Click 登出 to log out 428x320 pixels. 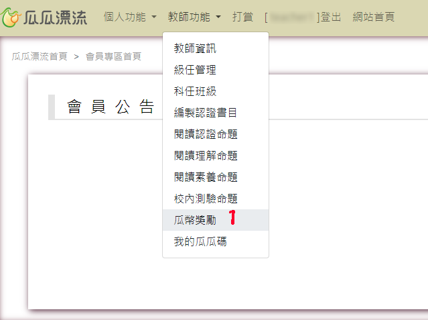tap(331, 17)
